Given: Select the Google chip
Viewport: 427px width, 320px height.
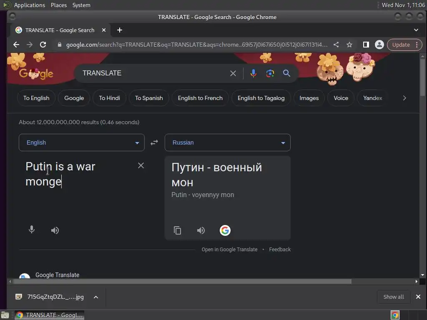Looking at the screenshot, I should click(x=74, y=98).
